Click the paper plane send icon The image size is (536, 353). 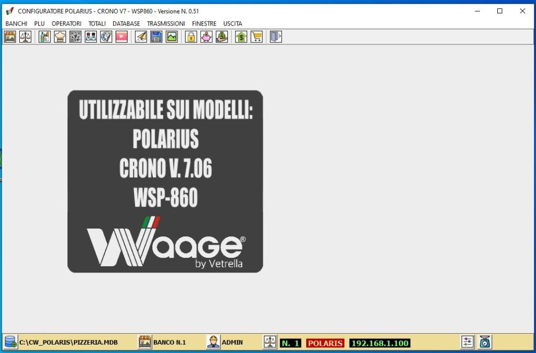point(141,37)
